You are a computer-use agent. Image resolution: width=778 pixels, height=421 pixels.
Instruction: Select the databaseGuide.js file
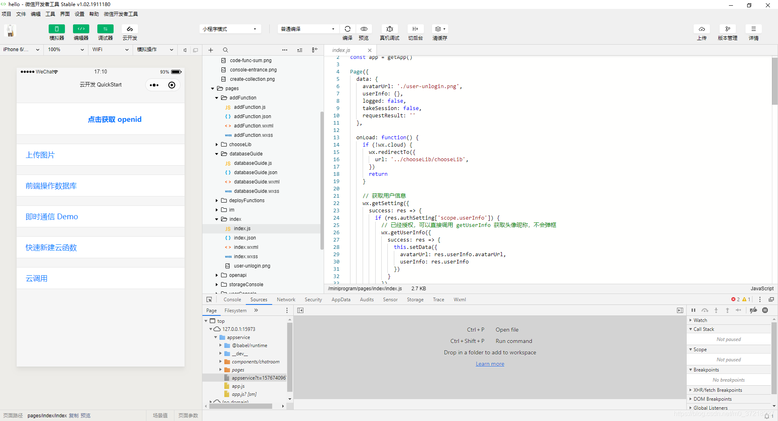(x=253, y=163)
